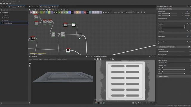Adjust the Cropping Area Right slider
Image resolution: width=191 pixels, height=107 pixels.
click(x=184, y=70)
